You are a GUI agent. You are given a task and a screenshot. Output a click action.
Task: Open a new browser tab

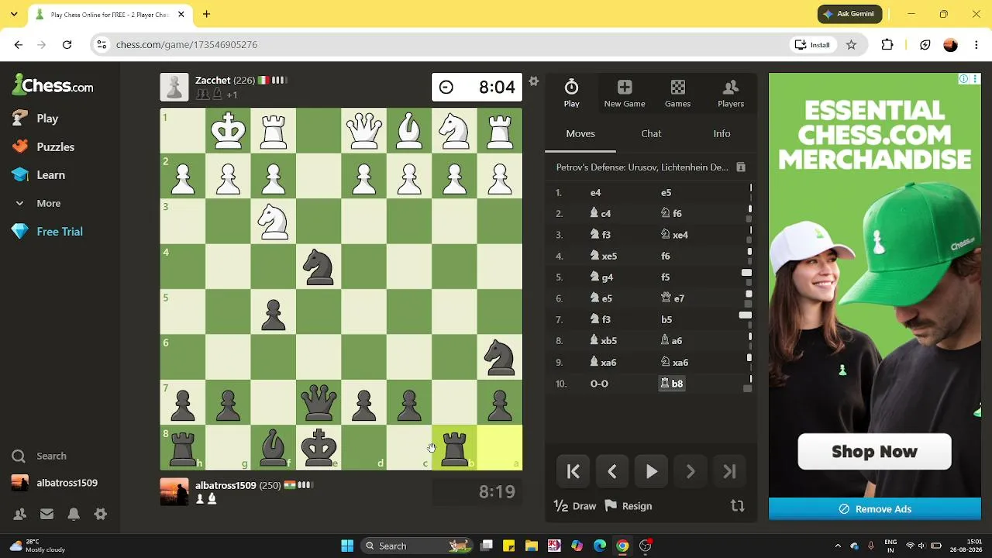pyautogui.click(x=206, y=14)
